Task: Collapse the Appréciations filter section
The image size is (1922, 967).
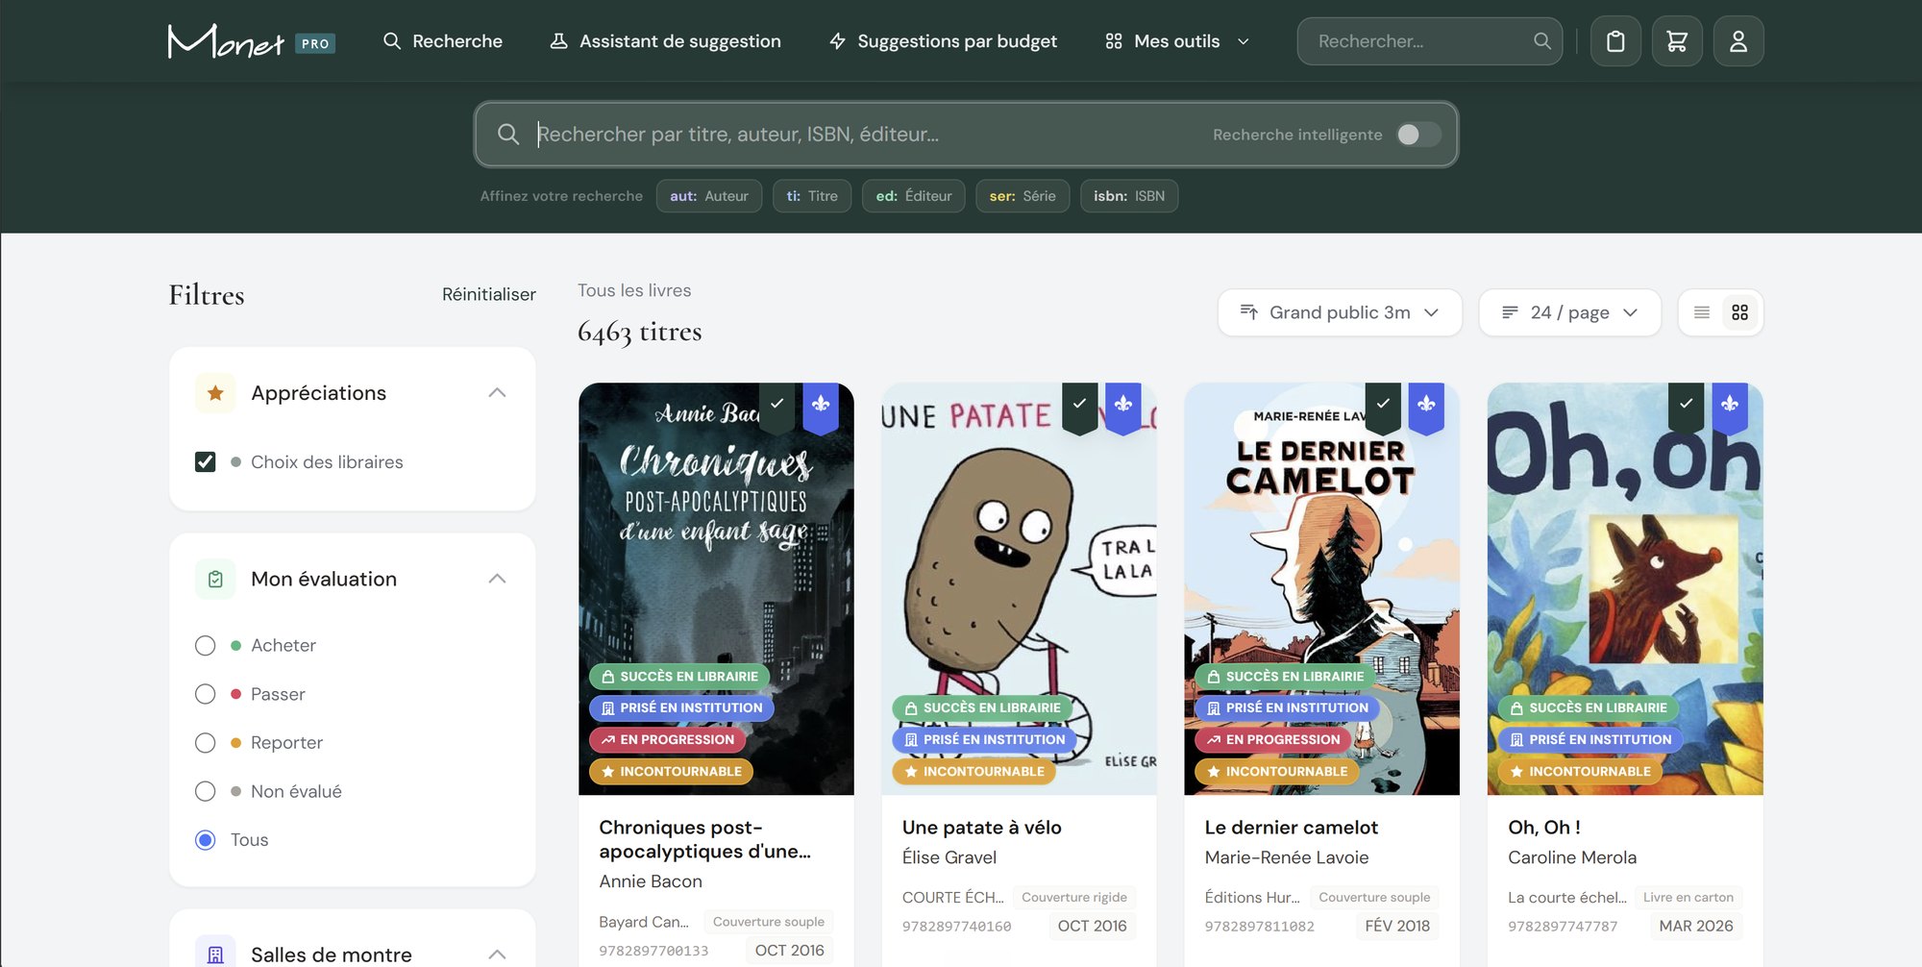Action: 497,393
